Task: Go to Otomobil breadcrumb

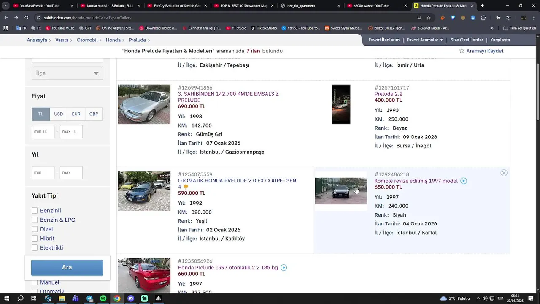Action: click(87, 40)
